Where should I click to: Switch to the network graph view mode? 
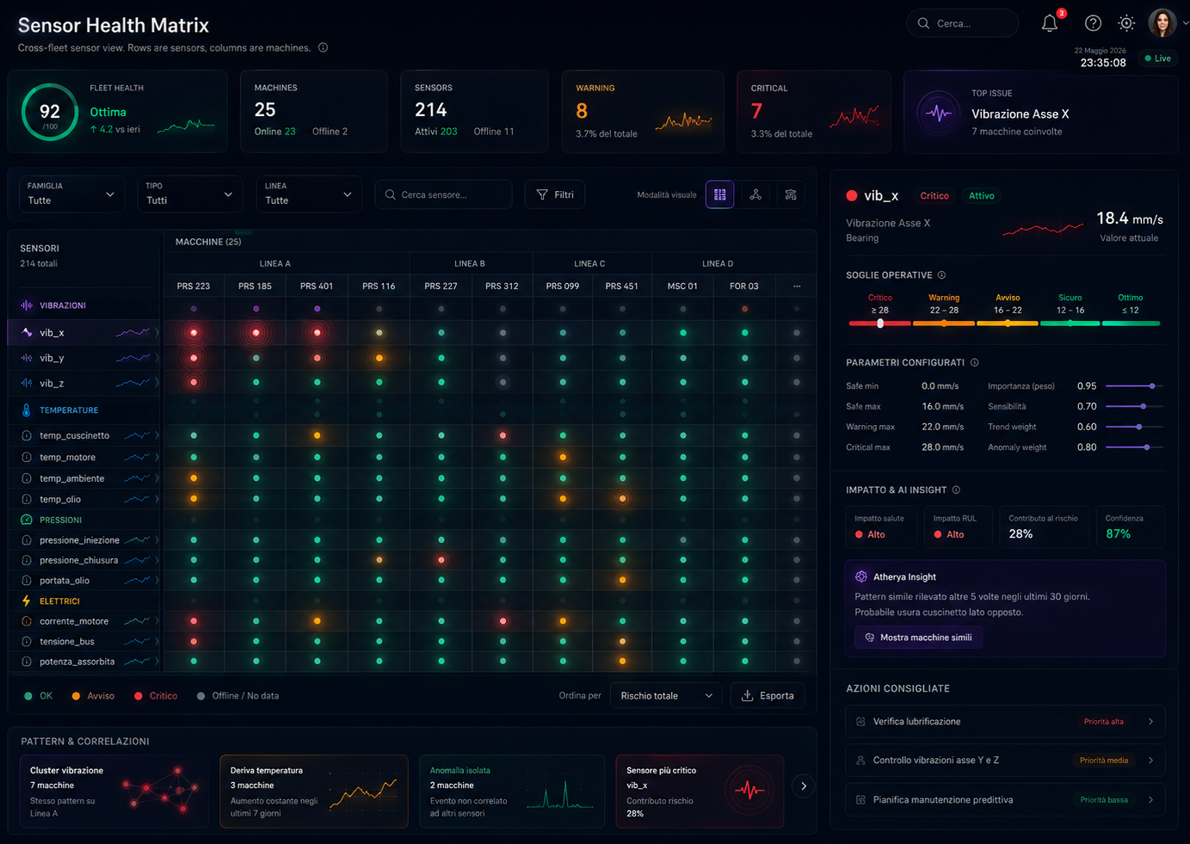(x=755, y=194)
